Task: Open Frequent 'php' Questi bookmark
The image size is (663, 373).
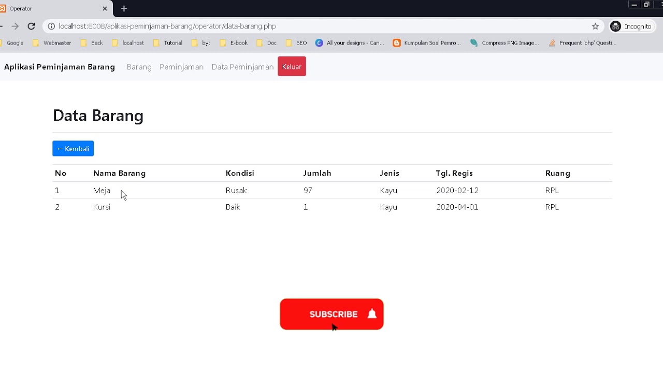Action: 582,43
